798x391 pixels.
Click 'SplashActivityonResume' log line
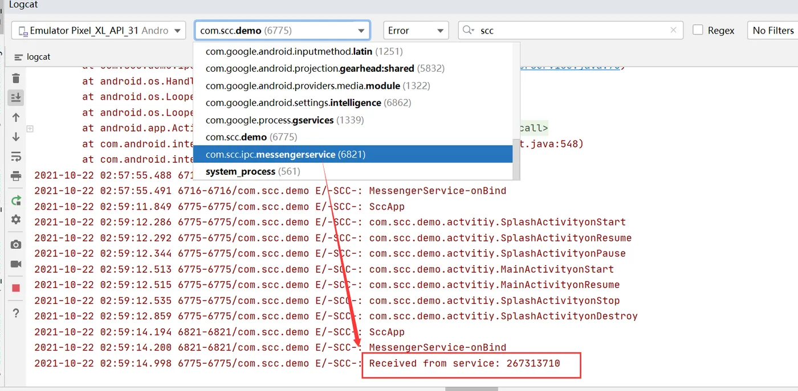tap(333, 238)
